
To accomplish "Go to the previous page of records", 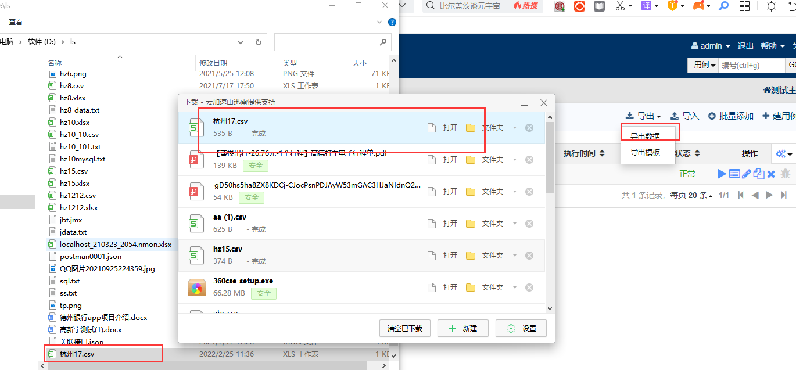I will tap(755, 195).
